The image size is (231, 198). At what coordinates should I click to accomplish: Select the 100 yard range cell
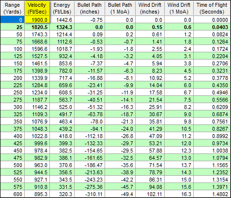[x=13, y=49]
